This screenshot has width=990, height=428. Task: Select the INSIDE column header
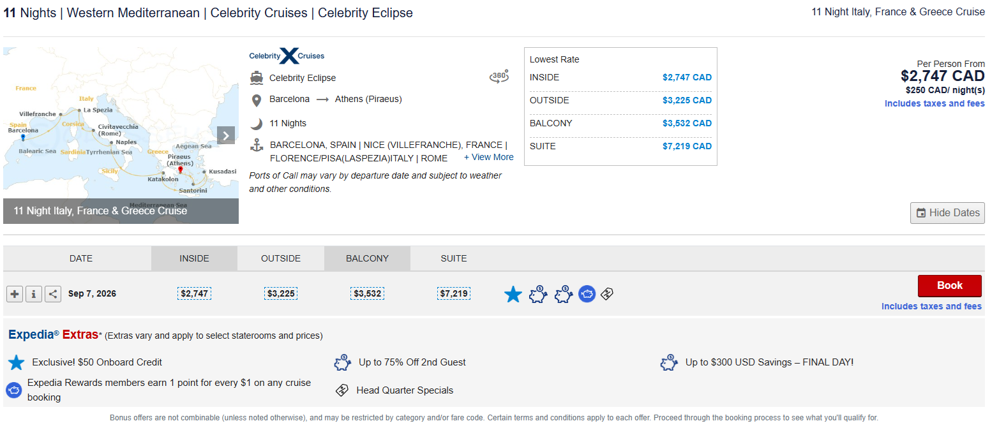194,258
